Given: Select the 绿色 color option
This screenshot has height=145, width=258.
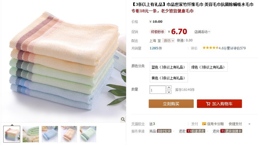Looking at the screenshot, I should pyautogui.click(x=209, y=67).
